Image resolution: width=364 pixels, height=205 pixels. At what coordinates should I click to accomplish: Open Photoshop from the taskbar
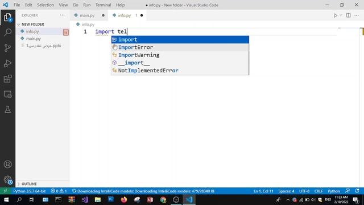coord(111,200)
